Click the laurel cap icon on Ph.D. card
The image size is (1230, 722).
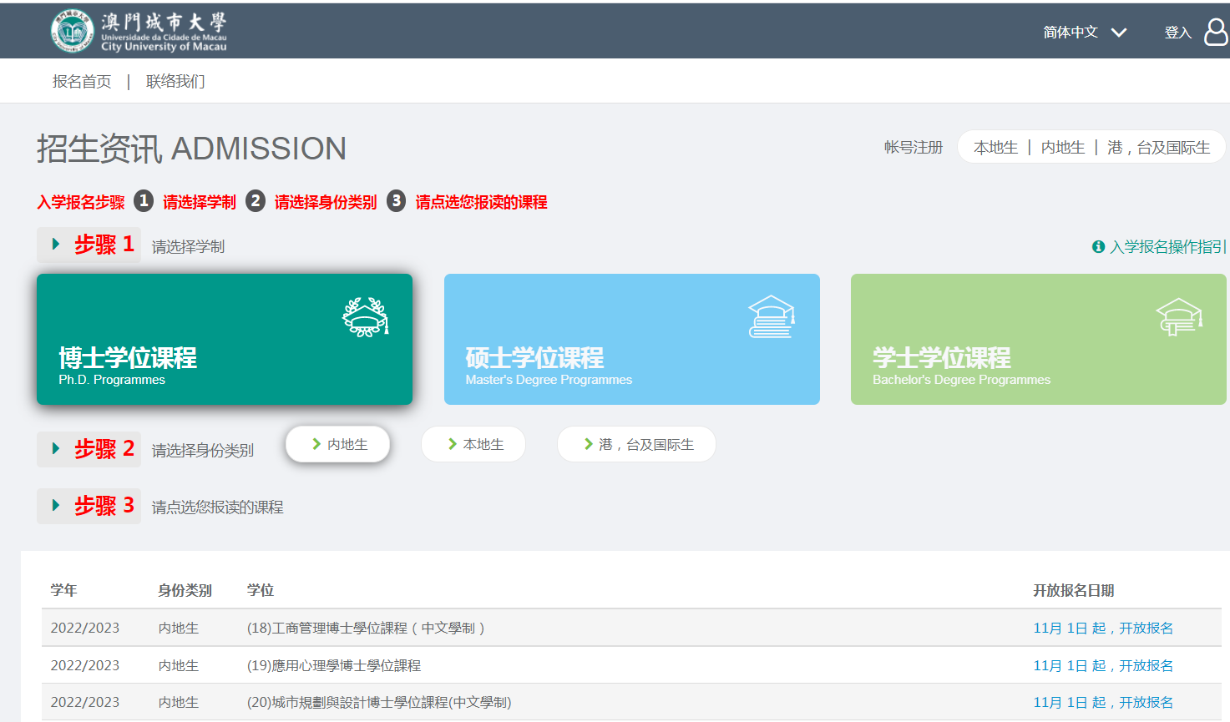[x=365, y=317]
